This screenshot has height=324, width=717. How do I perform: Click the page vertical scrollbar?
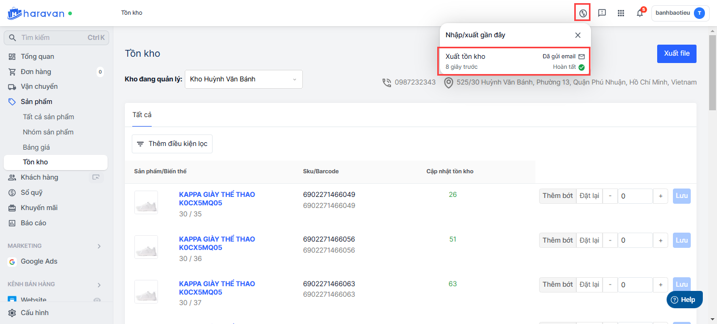click(712, 74)
